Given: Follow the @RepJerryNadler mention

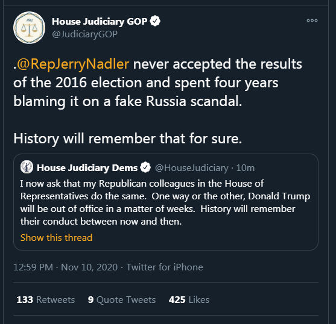Looking at the screenshot, I should (73, 64).
